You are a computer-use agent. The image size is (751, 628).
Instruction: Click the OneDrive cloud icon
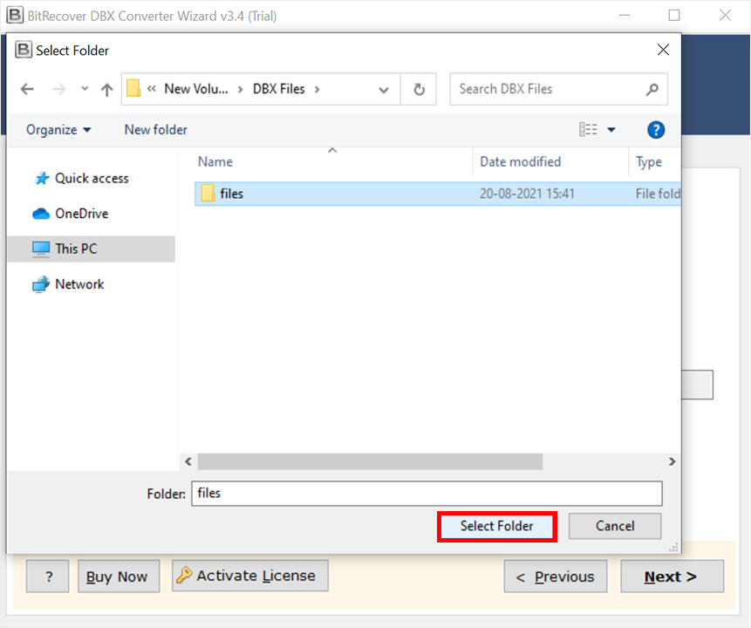(x=41, y=214)
